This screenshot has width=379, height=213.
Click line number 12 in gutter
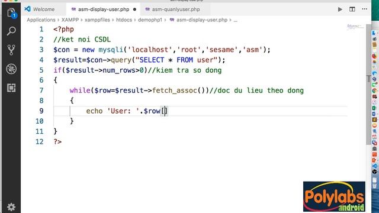coord(40,141)
